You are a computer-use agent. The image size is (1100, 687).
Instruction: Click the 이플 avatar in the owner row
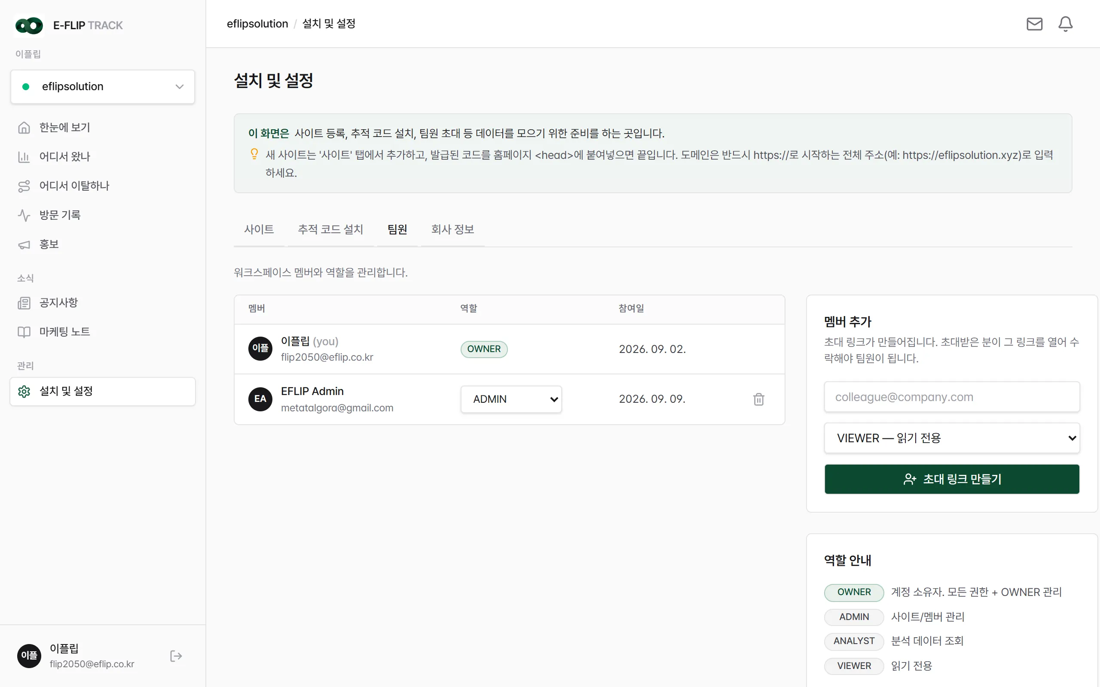coord(260,349)
